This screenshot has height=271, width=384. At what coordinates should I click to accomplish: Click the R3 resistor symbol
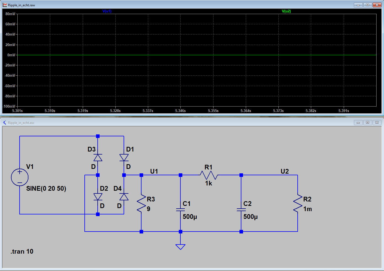tap(141, 203)
